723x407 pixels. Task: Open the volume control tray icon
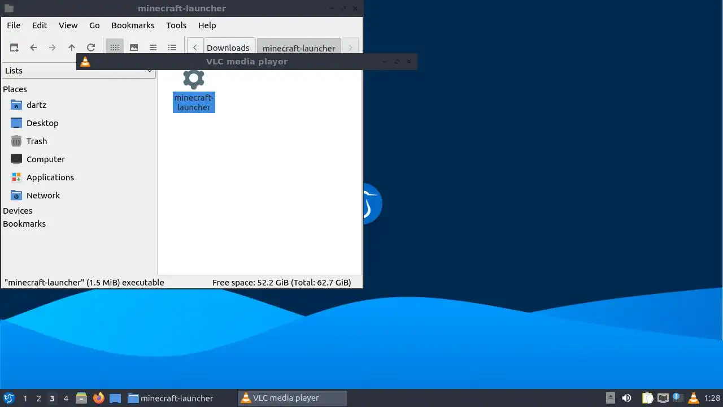[626, 398]
